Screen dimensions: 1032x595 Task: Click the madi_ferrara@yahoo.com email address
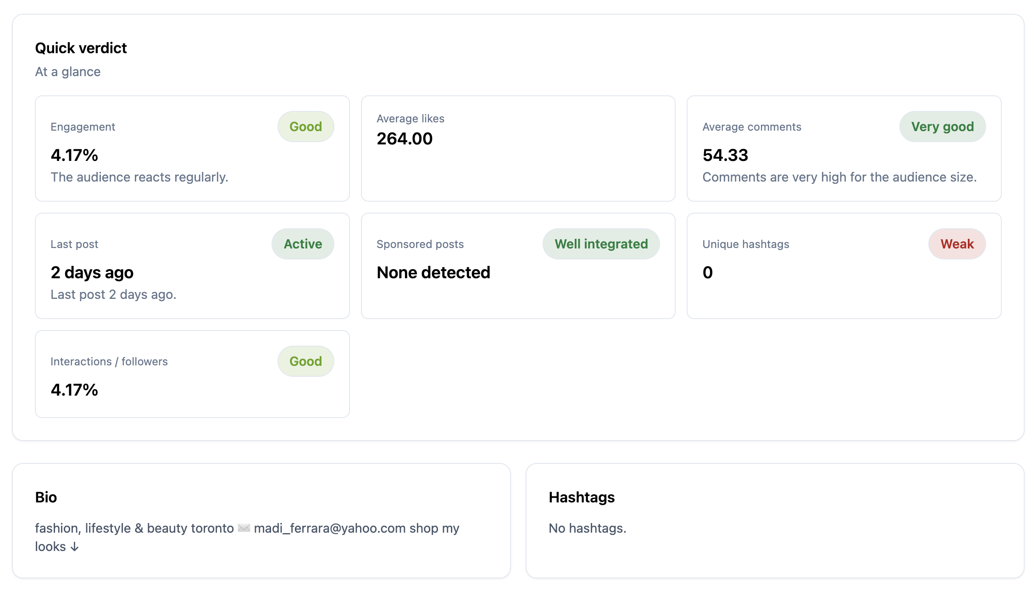(x=329, y=528)
